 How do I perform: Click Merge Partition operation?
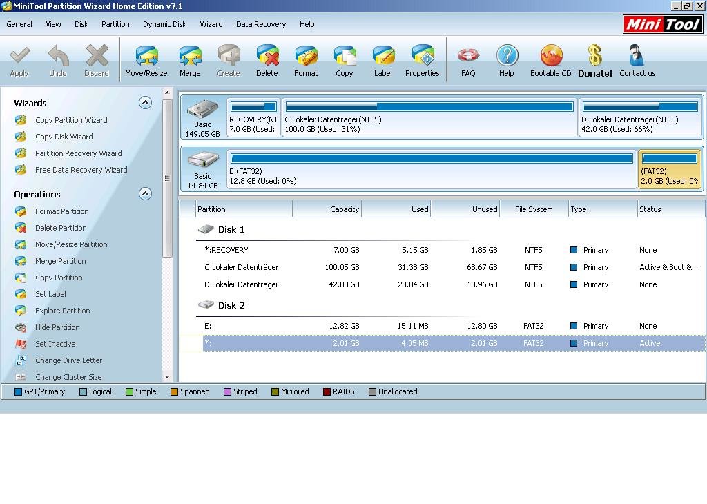tap(61, 261)
